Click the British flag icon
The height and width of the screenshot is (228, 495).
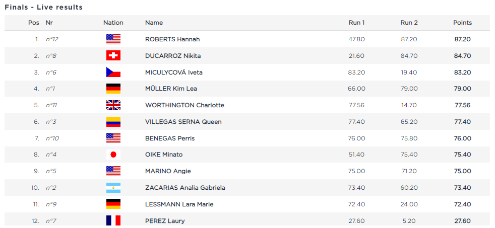pyautogui.click(x=113, y=105)
